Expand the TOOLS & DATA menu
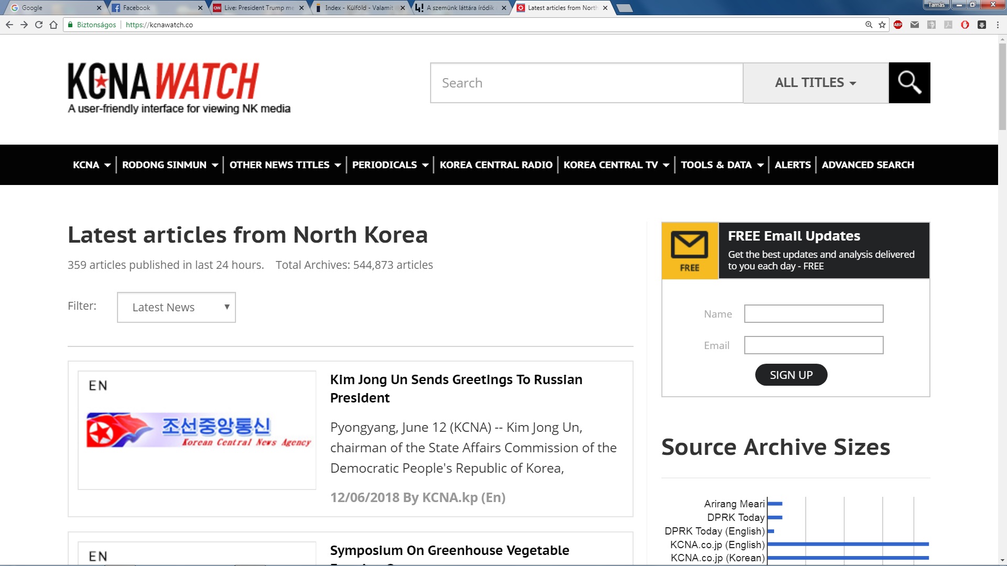 [x=722, y=165]
